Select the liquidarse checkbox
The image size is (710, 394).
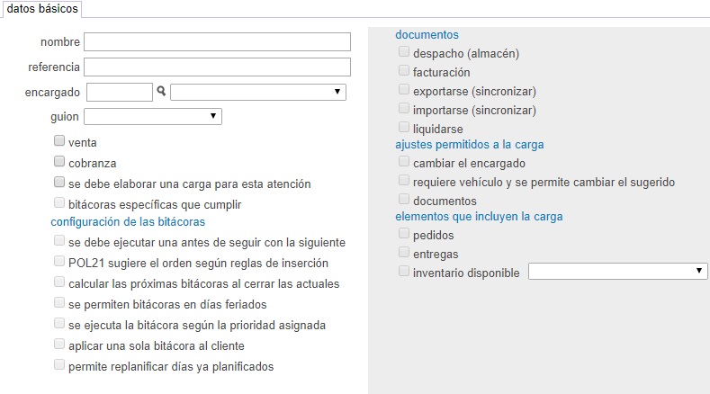click(x=404, y=127)
